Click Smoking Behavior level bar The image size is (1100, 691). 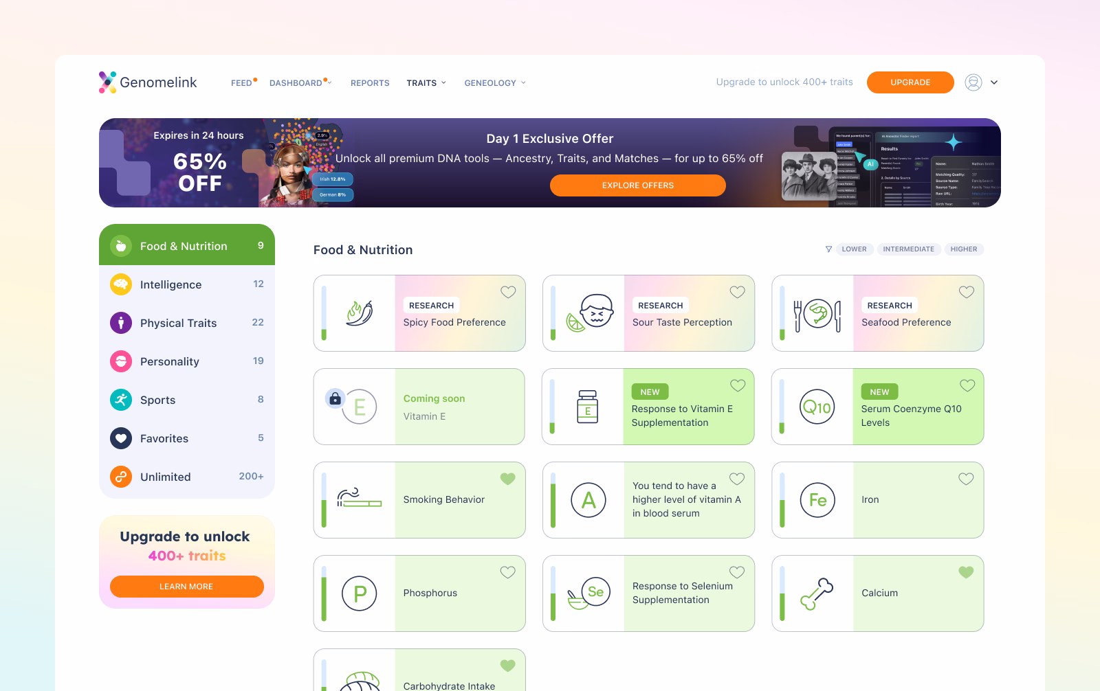324,500
